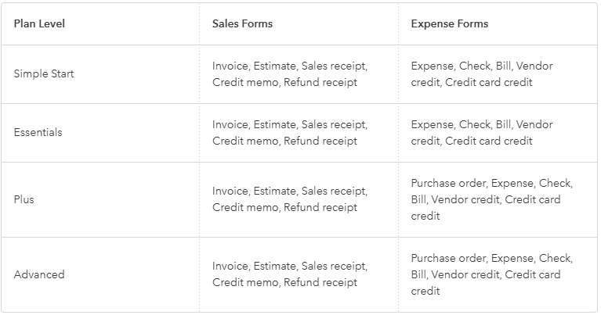Select the Advanced plan name cell
Screen dimensions: 601x315
tap(39, 274)
